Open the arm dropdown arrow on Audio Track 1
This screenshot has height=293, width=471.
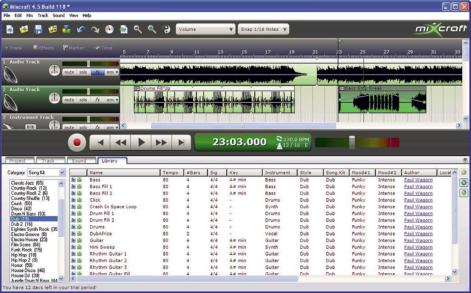tap(117, 72)
